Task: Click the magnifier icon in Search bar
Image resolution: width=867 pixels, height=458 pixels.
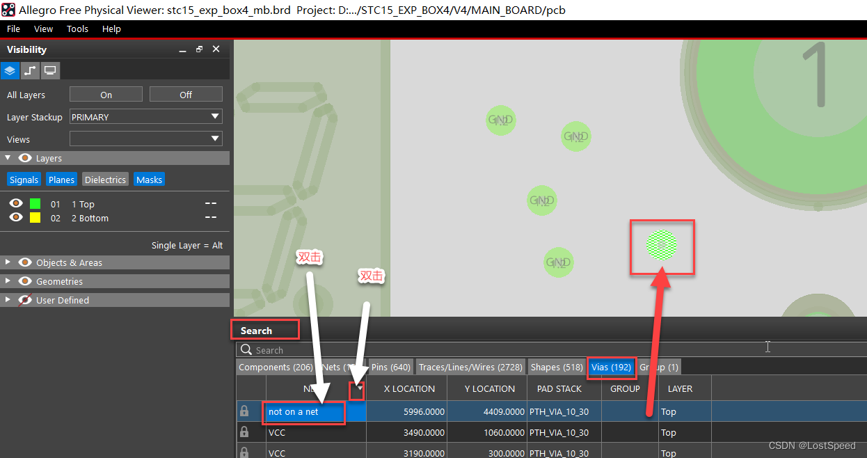Action: coord(246,350)
